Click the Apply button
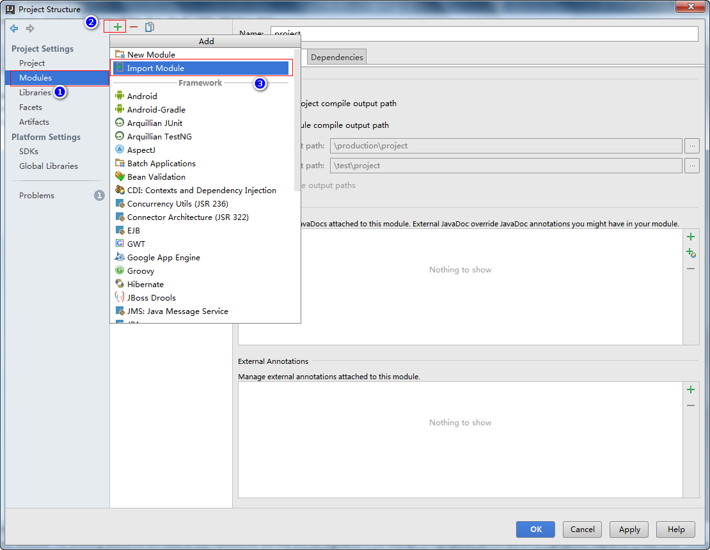This screenshot has width=710, height=550. [629, 529]
